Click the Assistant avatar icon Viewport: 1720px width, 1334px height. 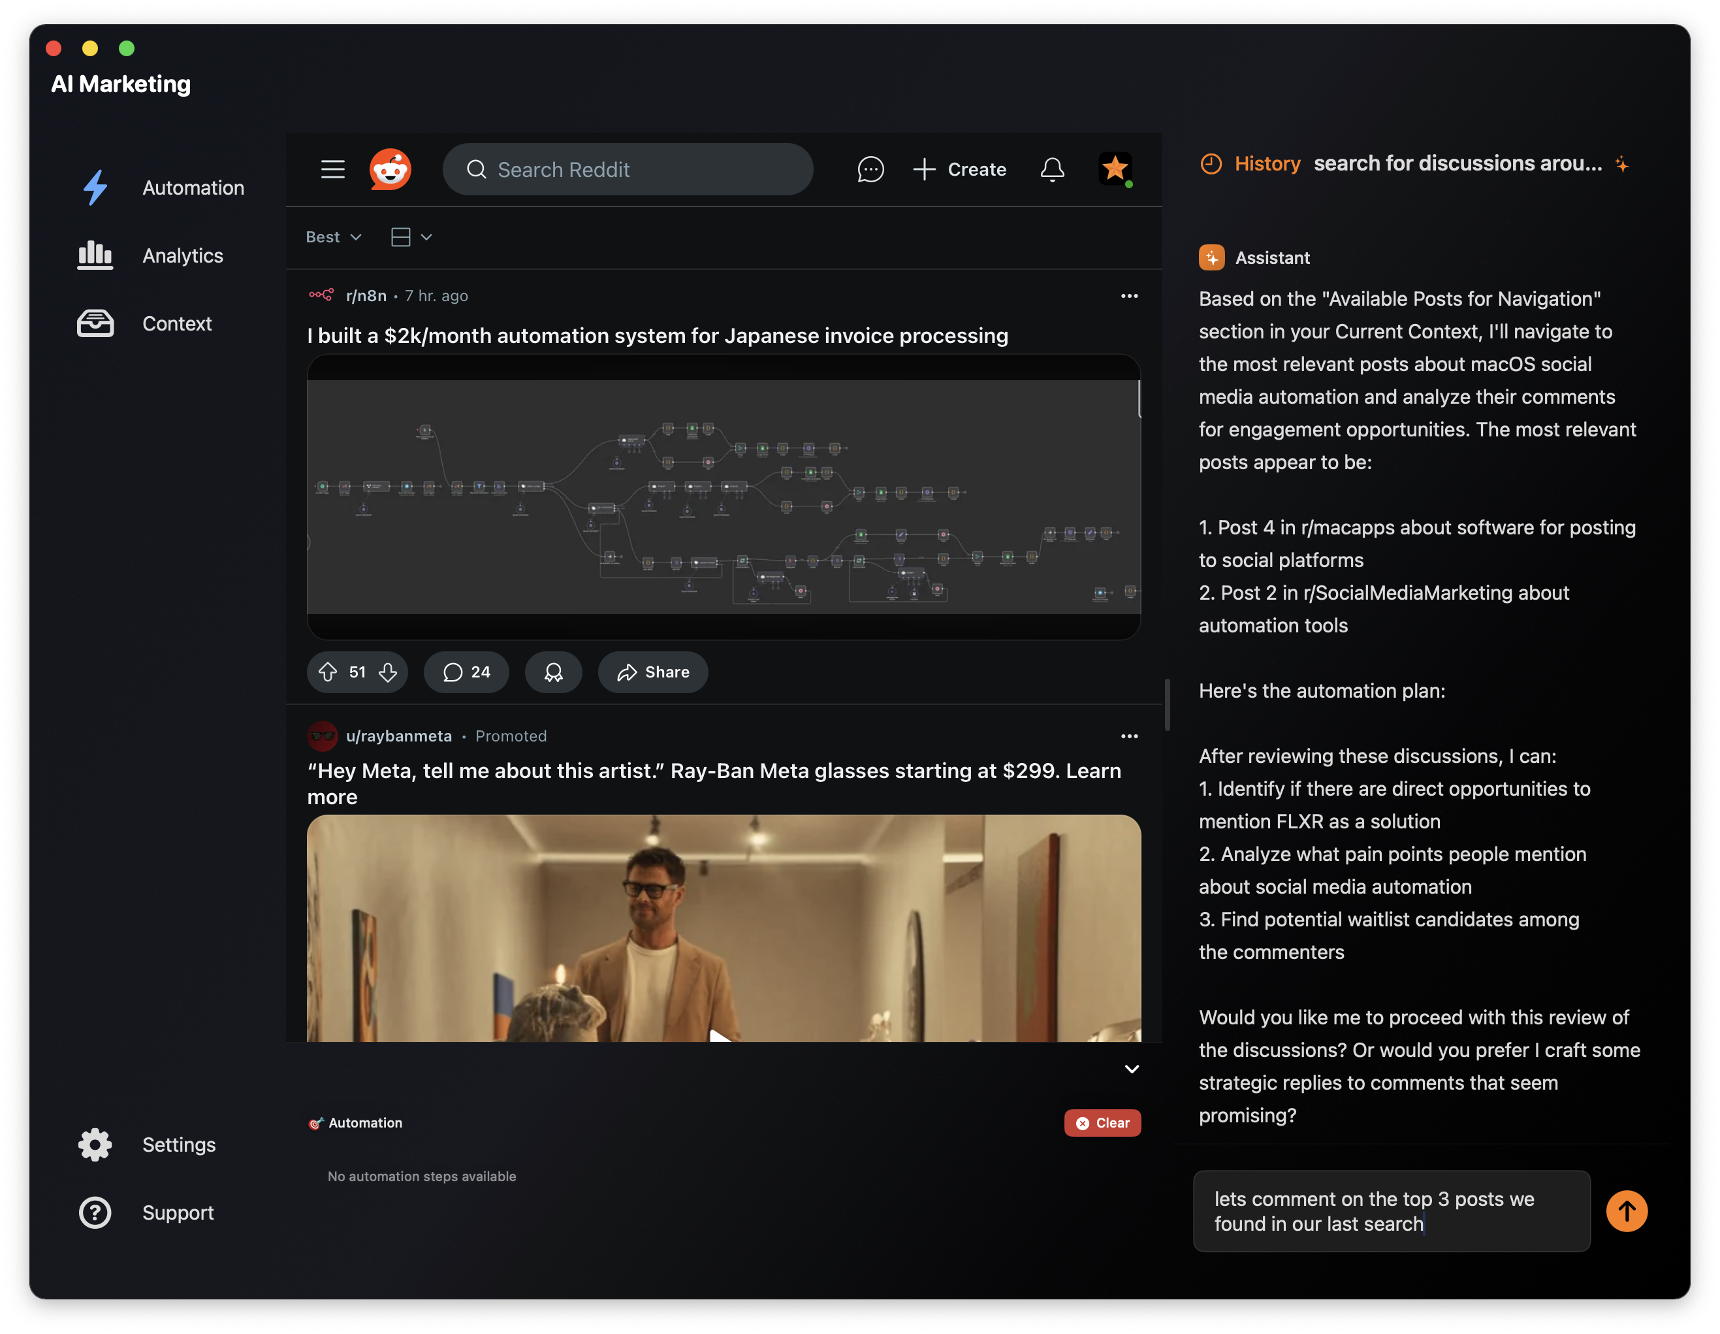1211,257
